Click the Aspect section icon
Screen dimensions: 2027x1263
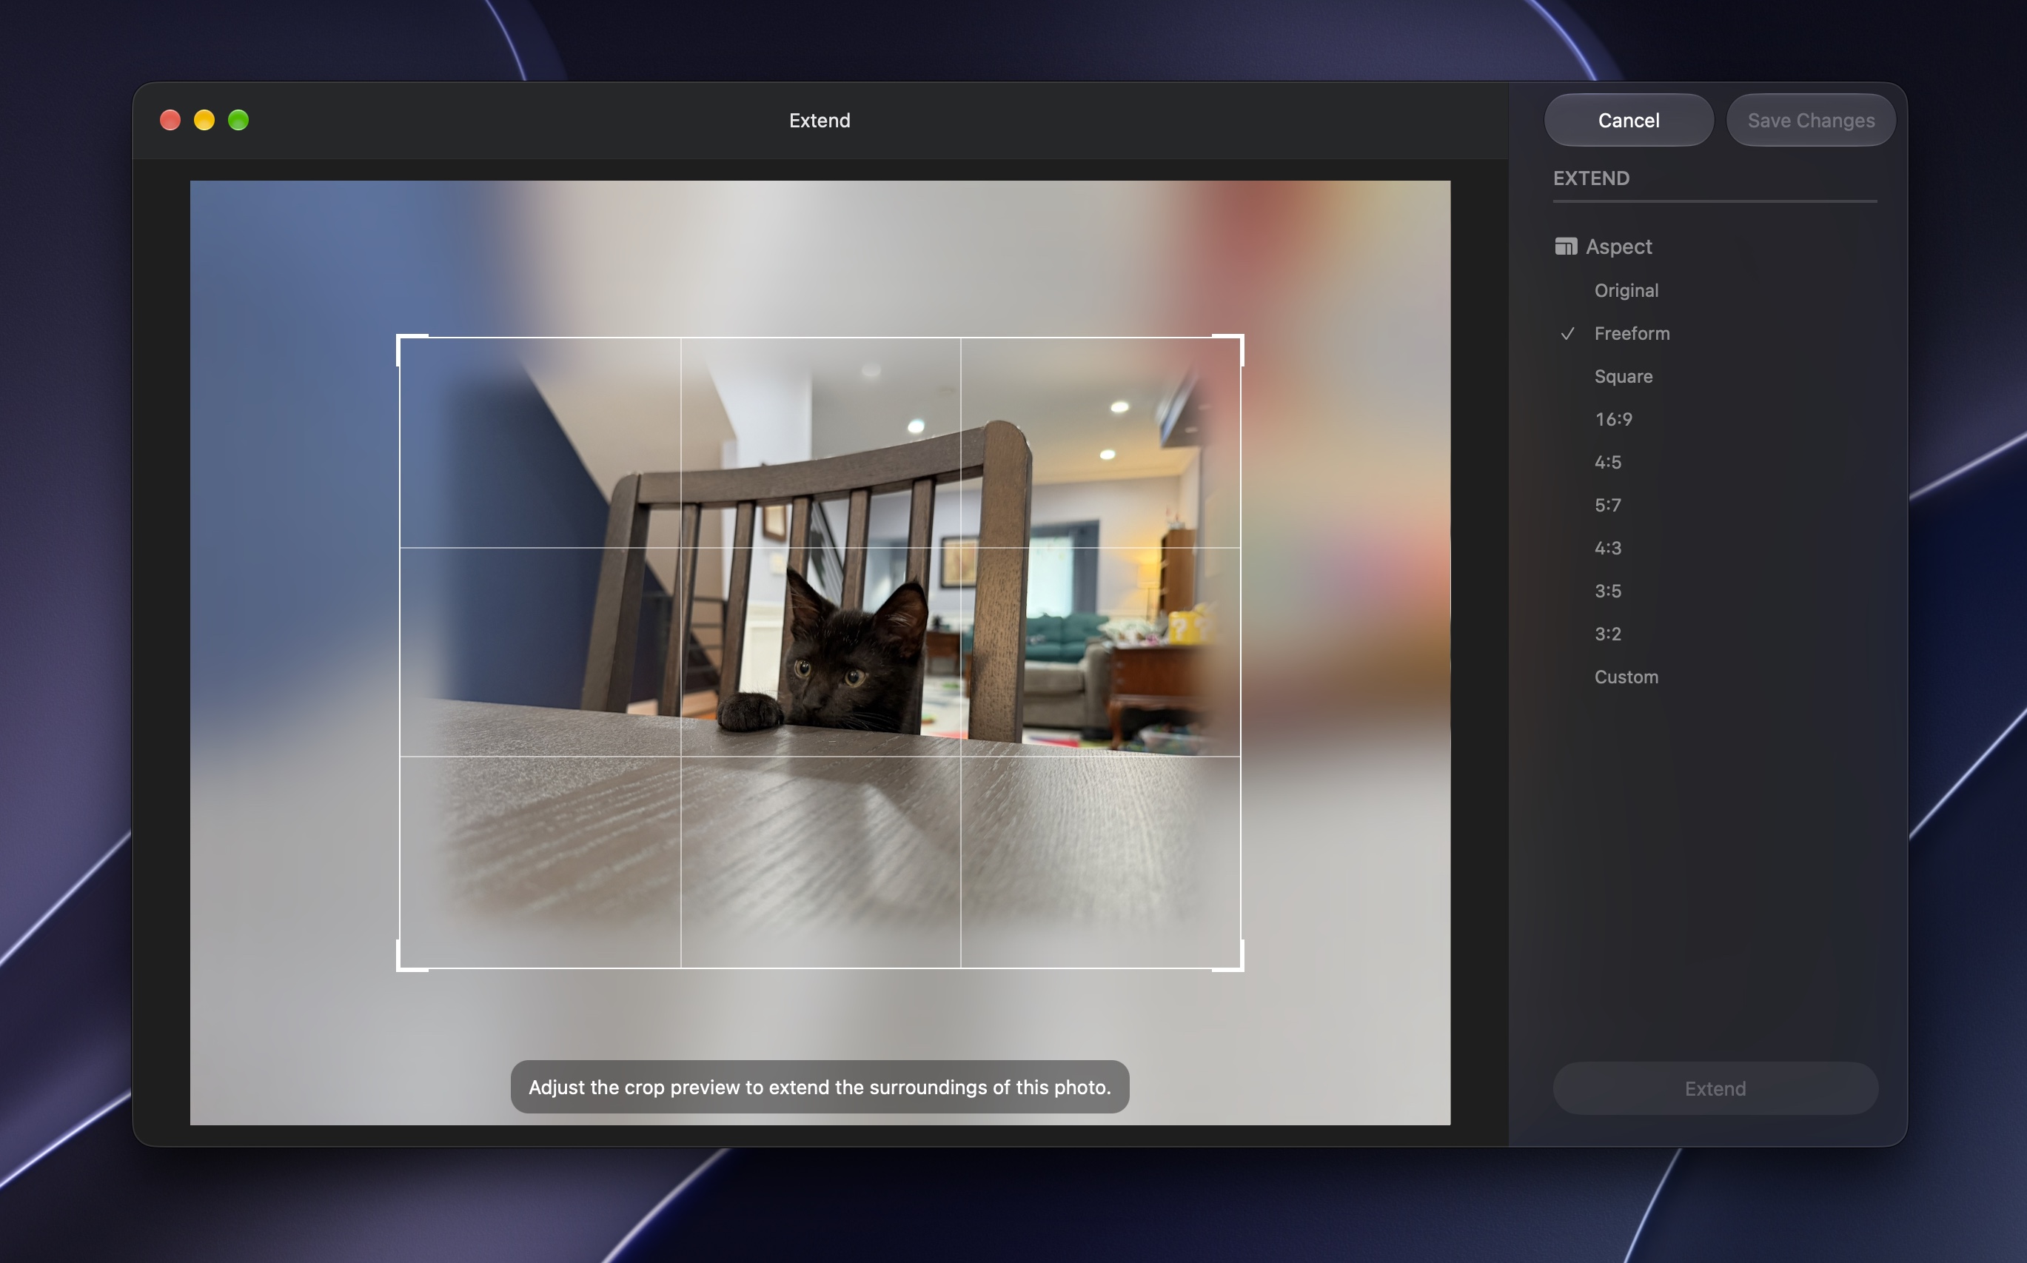click(1565, 247)
